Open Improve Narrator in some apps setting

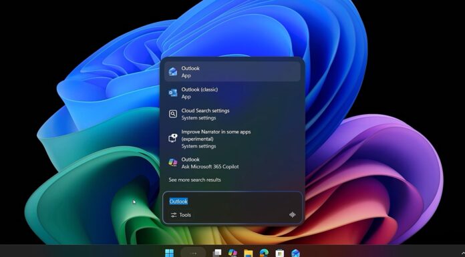[x=232, y=139]
